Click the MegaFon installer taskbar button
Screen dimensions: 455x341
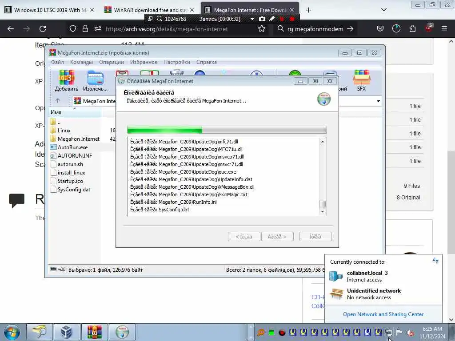[x=122, y=332]
